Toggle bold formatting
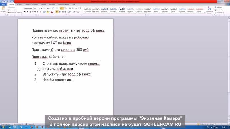The image size is (230, 129). 25,12
